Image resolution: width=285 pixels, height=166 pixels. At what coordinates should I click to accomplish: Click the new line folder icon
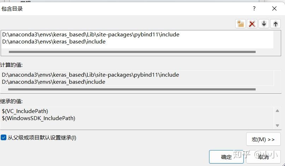[x=240, y=24]
